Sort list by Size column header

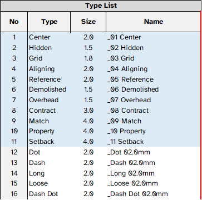click(88, 22)
